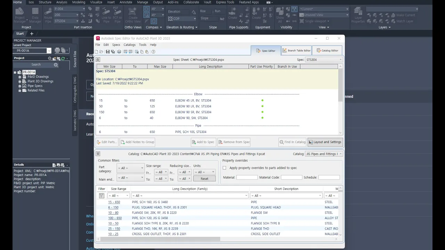Open the Tools menu in Spec Editor

tap(143, 45)
